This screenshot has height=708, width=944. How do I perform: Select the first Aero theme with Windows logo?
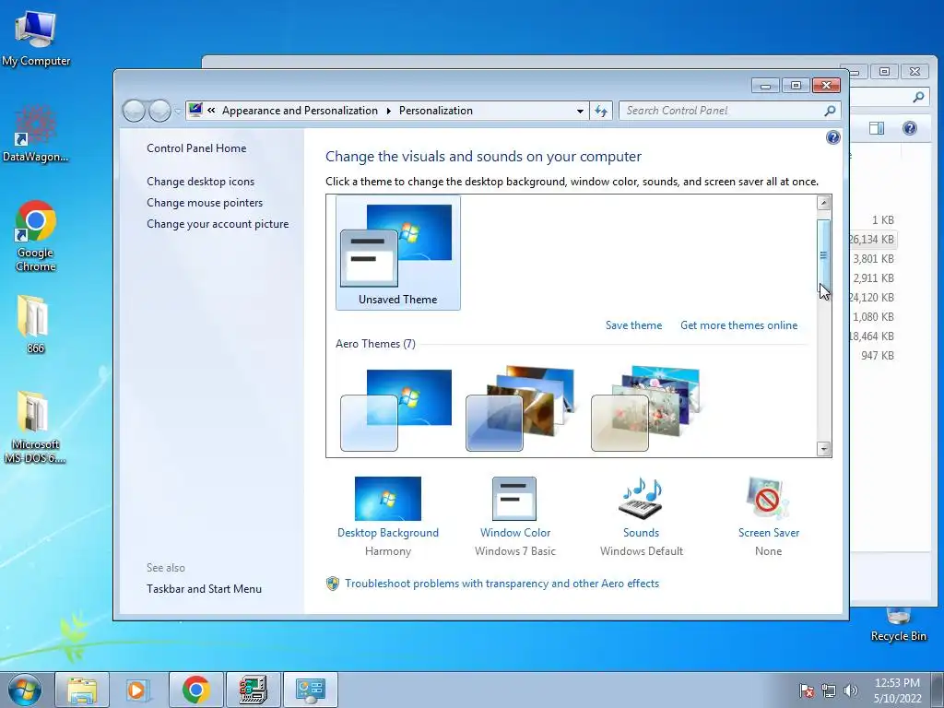pyautogui.click(x=396, y=409)
